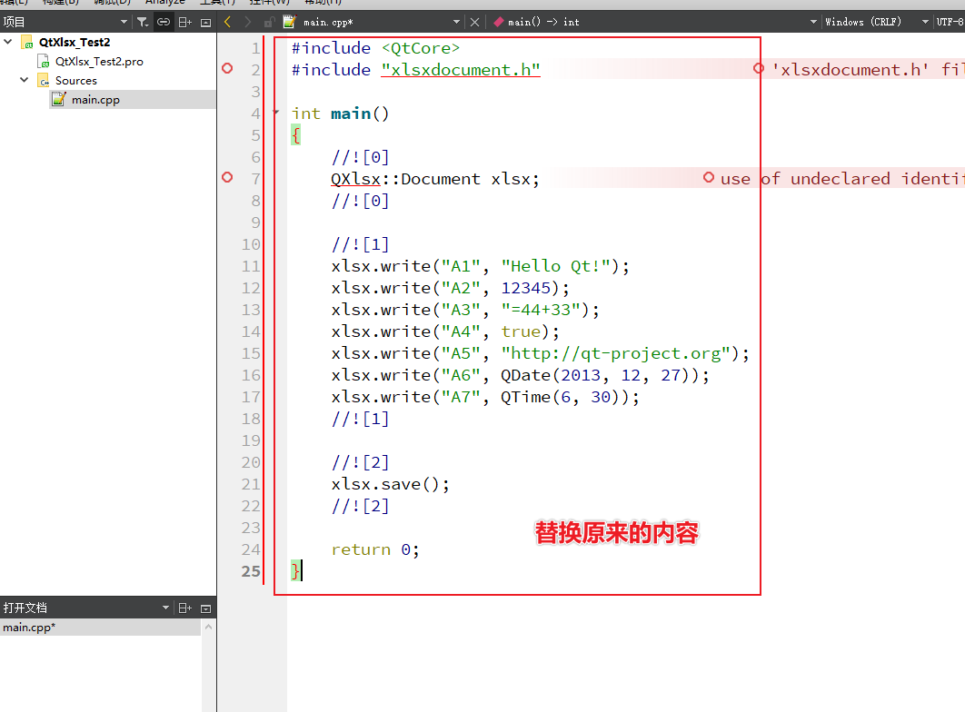Go forward with the right arrow
Image resolution: width=965 pixels, height=712 pixels.
point(247,22)
